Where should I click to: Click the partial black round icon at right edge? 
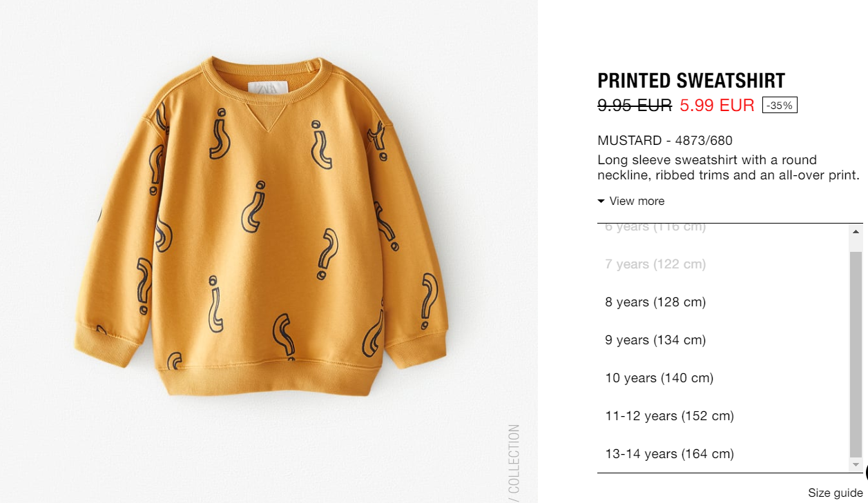pyautogui.click(x=865, y=472)
